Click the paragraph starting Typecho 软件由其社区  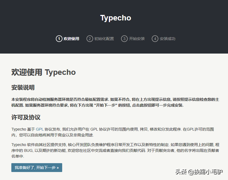pyautogui.click(x=115, y=150)
